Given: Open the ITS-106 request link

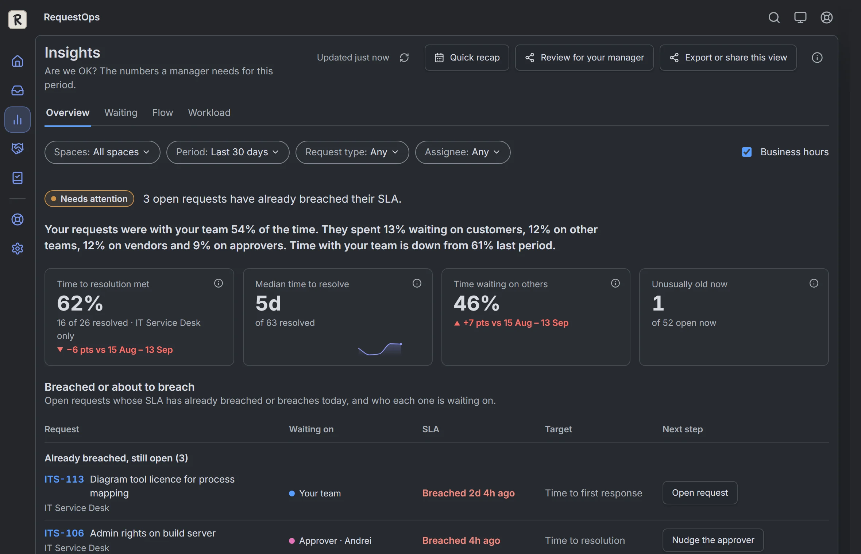Looking at the screenshot, I should pos(64,533).
